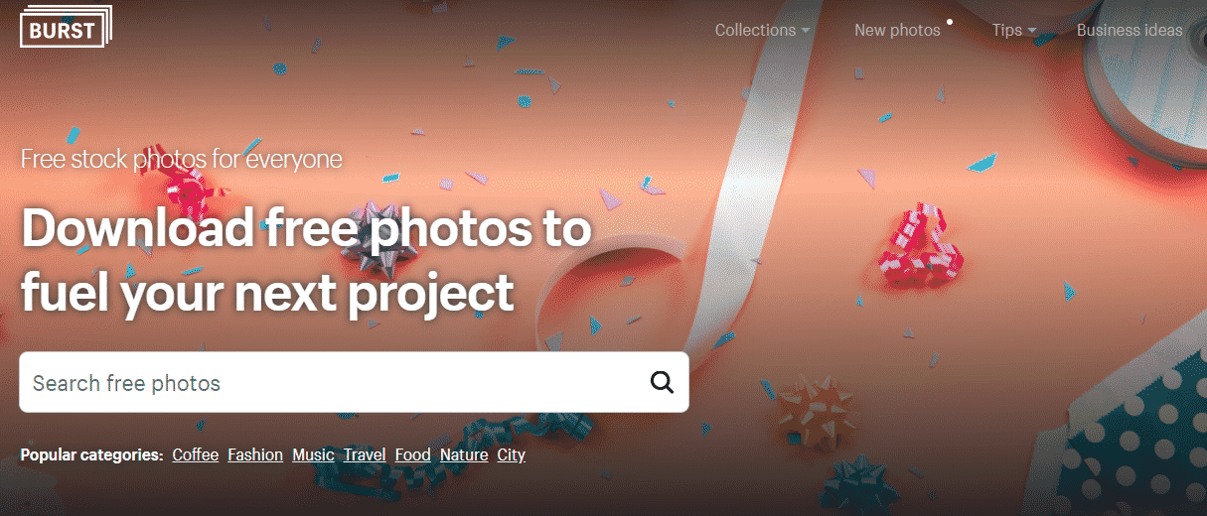Click the Free stock photos for everyone tagline
The height and width of the screenshot is (516, 1207).
point(182,159)
